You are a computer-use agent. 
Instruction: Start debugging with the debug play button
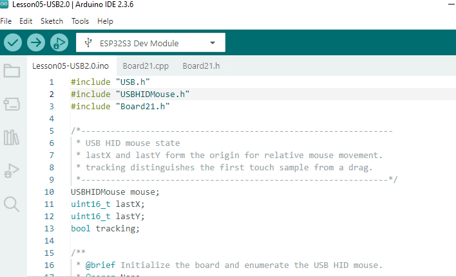click(59, 42)
